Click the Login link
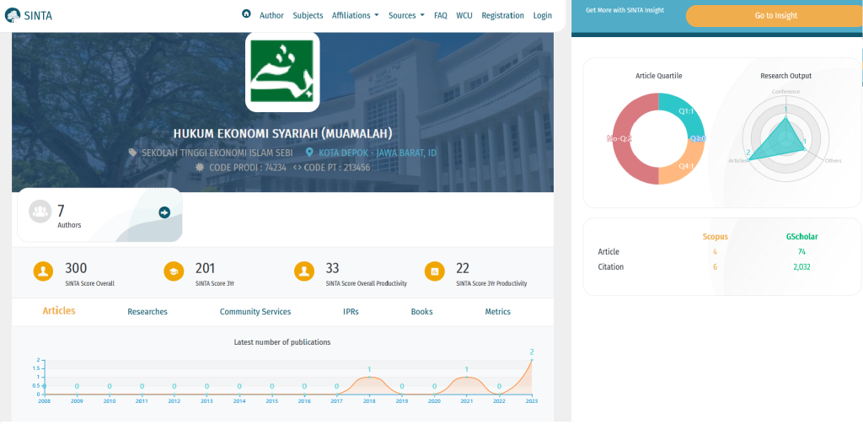This screenshot has height=424, width=863. tap(543, 15)
